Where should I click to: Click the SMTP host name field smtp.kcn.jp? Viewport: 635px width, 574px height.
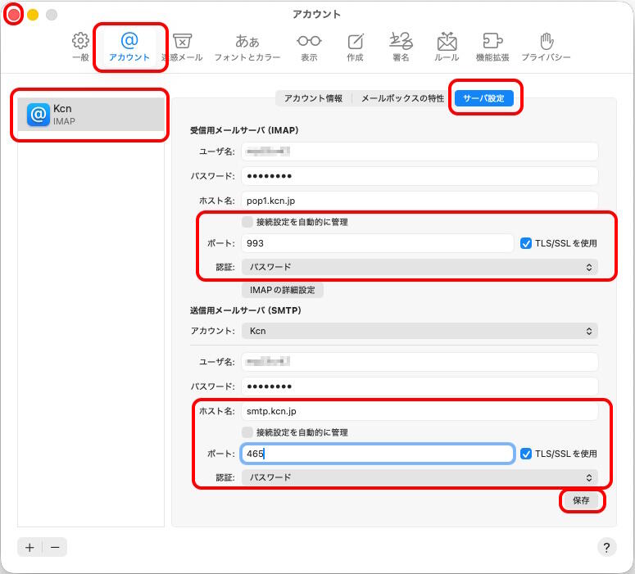pos(419,411)
